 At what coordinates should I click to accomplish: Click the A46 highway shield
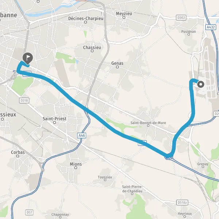click(x=82, y=135)
